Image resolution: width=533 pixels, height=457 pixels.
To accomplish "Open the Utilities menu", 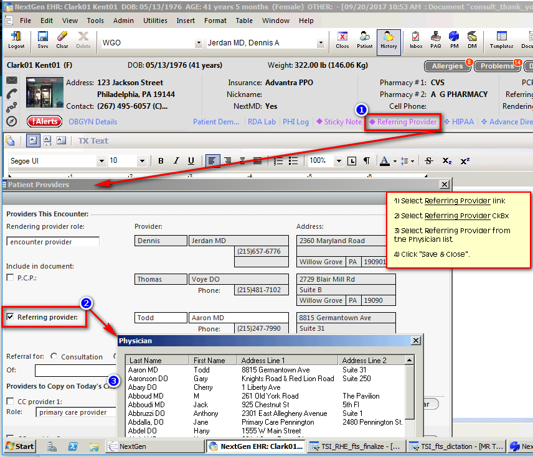I will pos(155,21).
